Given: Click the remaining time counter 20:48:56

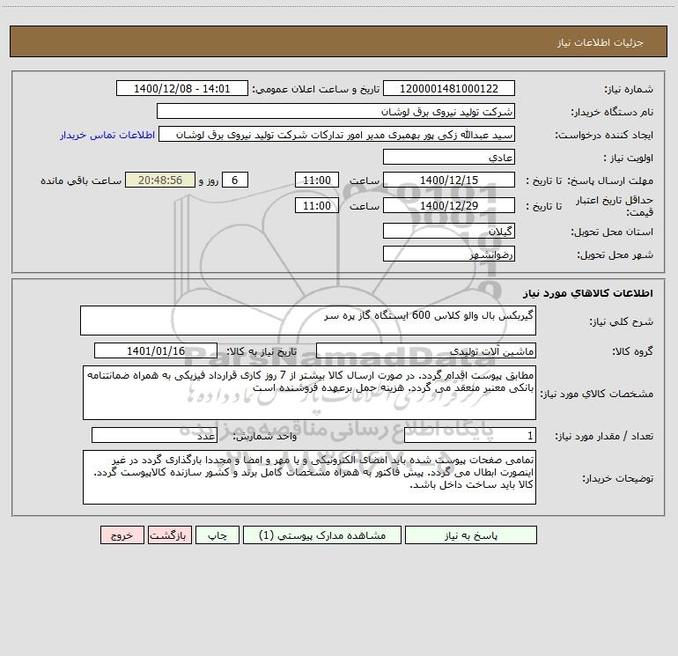Looking at the screenshot, I should (160, 180).
